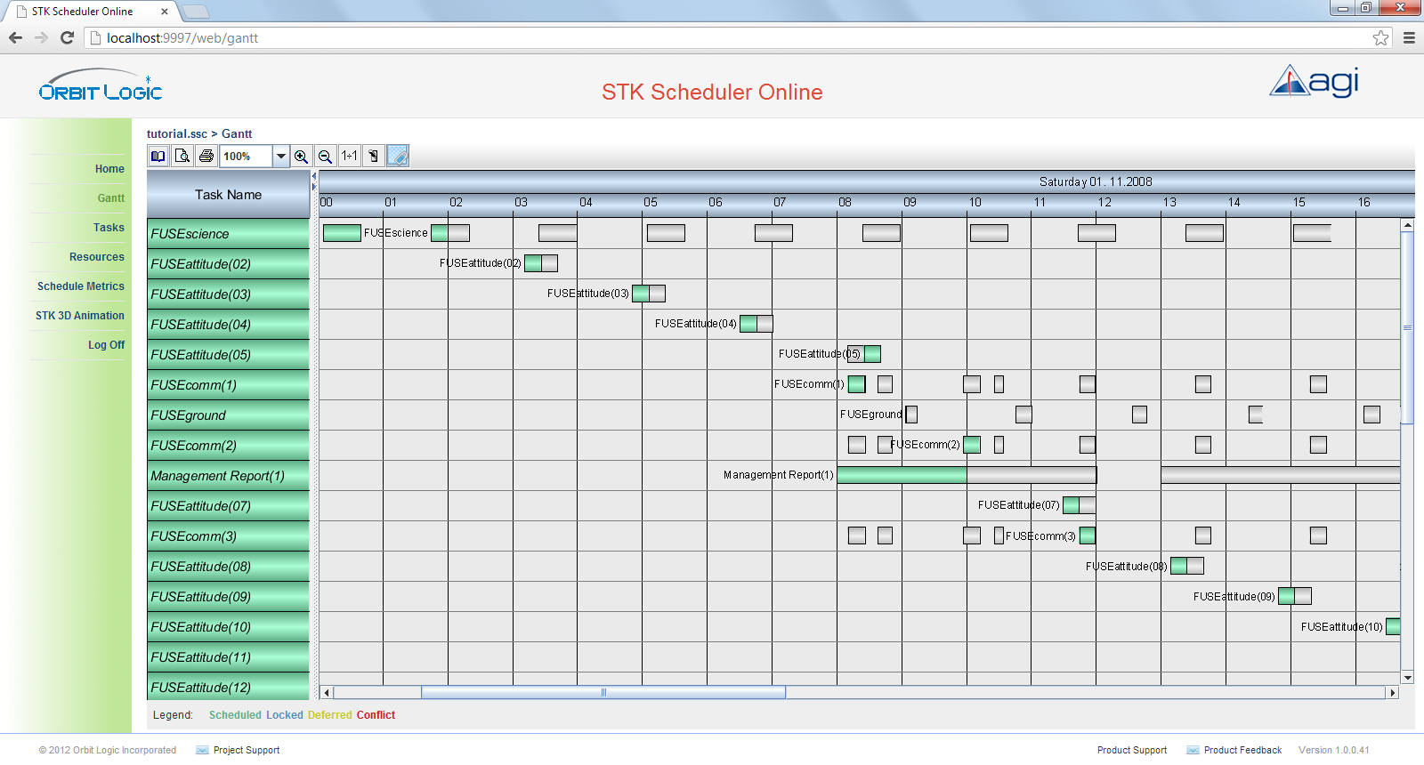Toggle the task labels tag button
1424x765 pixels.
(398, 157)
